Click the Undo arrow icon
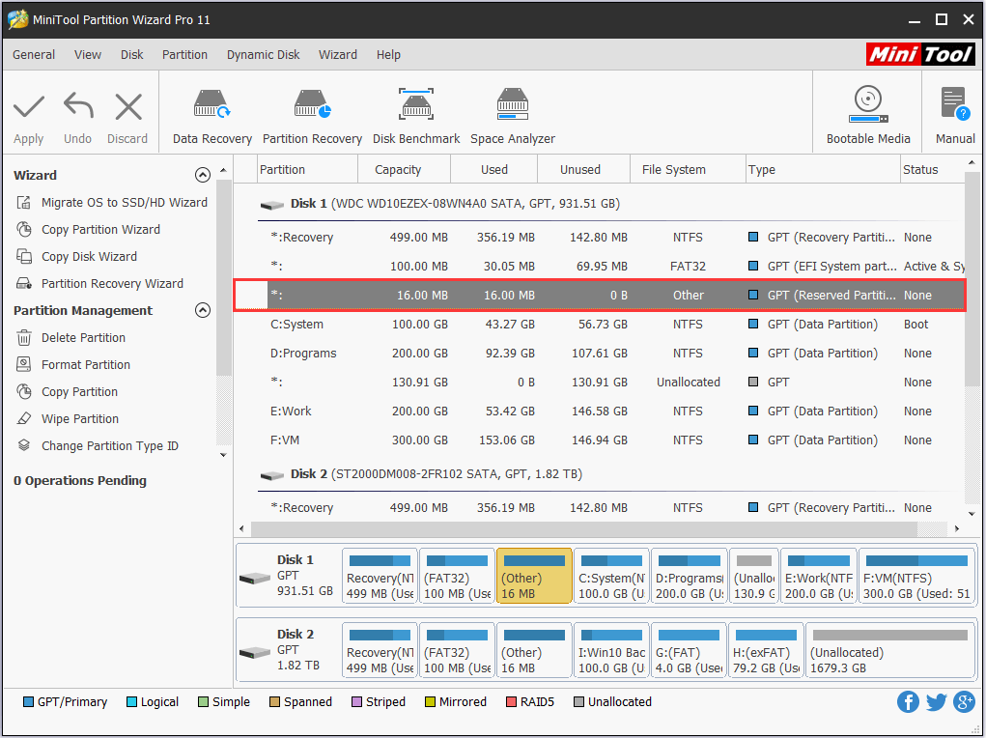The height and width of the screenshot is (738, 986). [78, 106]
